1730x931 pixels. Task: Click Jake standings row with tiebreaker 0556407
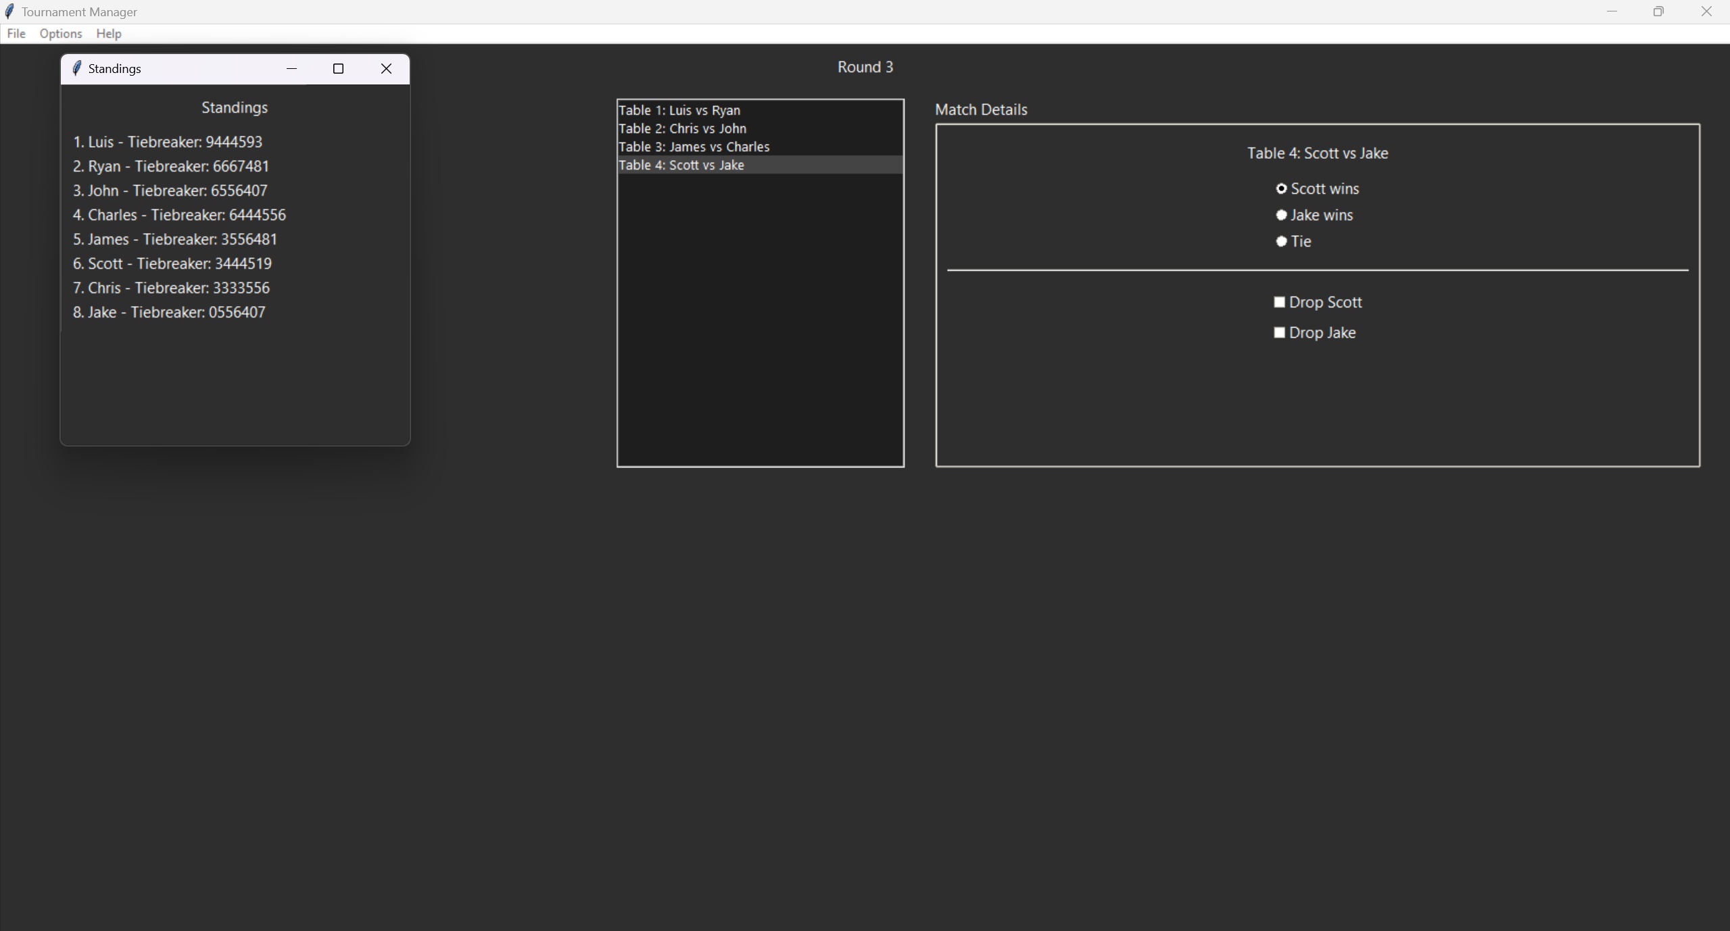tap(169, 312)
